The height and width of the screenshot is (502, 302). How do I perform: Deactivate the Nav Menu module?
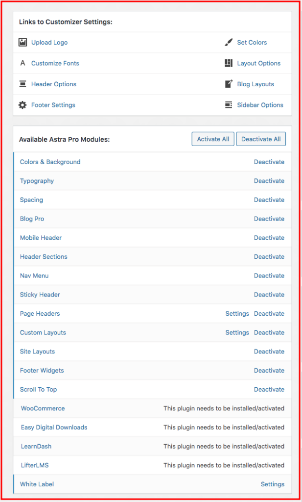tap(269, 276)
